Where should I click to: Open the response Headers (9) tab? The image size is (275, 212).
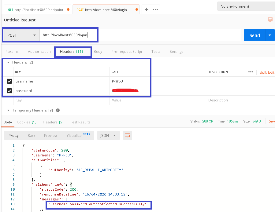click(53, 122)
